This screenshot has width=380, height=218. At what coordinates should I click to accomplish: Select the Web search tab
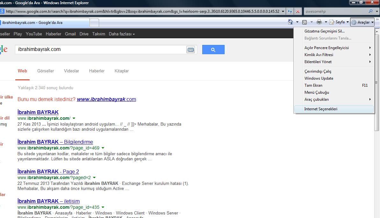click(x=22, y=71)
